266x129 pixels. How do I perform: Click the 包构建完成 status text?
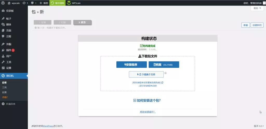(148, 46)
